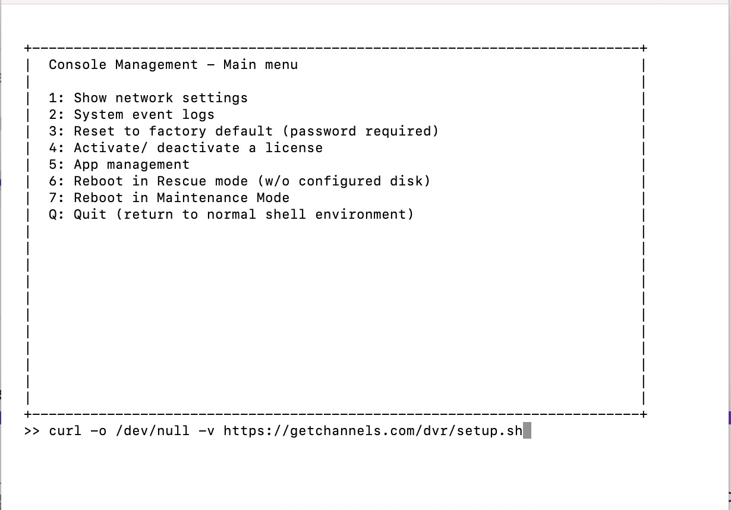Click the (password required) note
Viewport: 731px width, 510px height.
click(360, 131)
